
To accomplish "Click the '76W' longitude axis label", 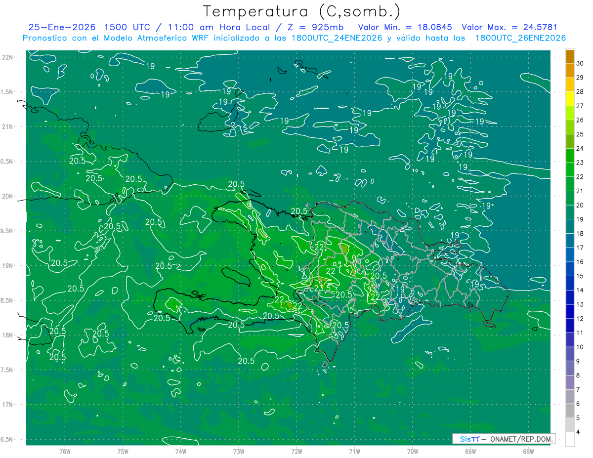I will (65, 451).
